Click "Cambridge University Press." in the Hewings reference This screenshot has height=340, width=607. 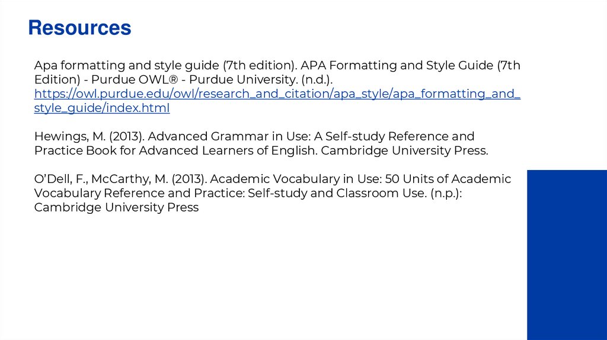[404, 150]
